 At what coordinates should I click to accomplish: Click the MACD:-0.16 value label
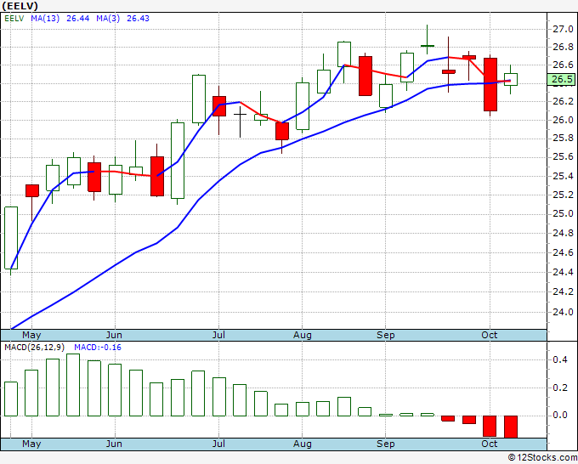click(x=98, y=348)
